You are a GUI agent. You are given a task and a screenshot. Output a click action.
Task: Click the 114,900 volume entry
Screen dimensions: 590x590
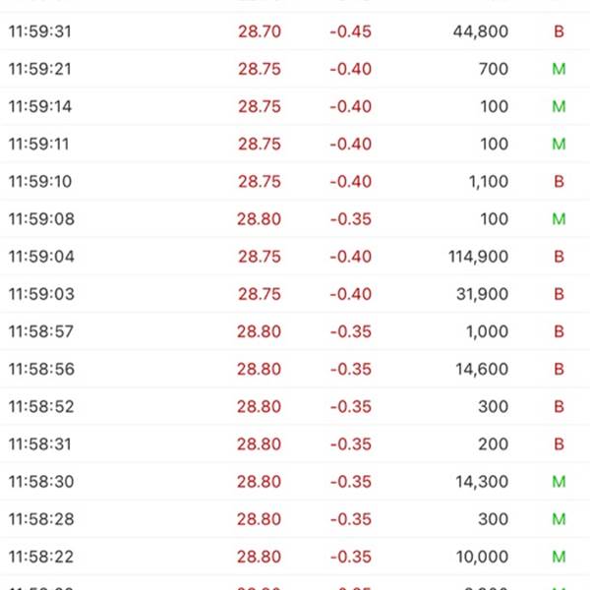477,257
